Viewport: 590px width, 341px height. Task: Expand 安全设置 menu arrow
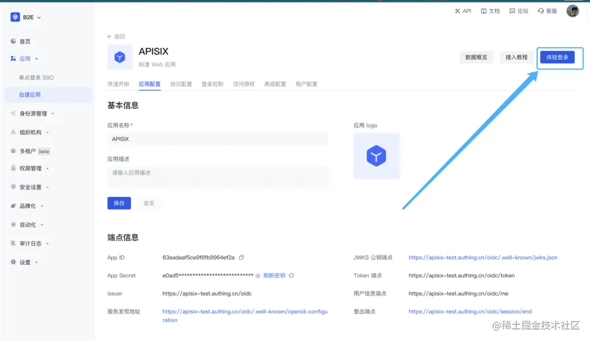click(x=48, y=187)
